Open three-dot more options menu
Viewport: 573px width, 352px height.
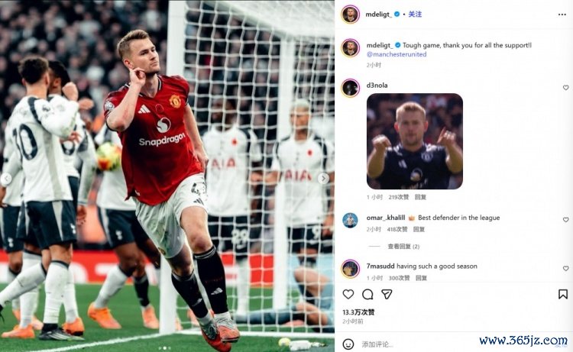562,15
